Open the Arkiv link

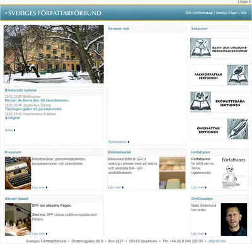point(9,130)
